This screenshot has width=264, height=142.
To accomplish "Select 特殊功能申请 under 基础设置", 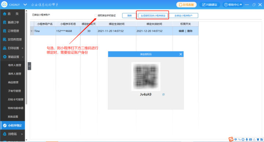I will [x=15, y=108].
